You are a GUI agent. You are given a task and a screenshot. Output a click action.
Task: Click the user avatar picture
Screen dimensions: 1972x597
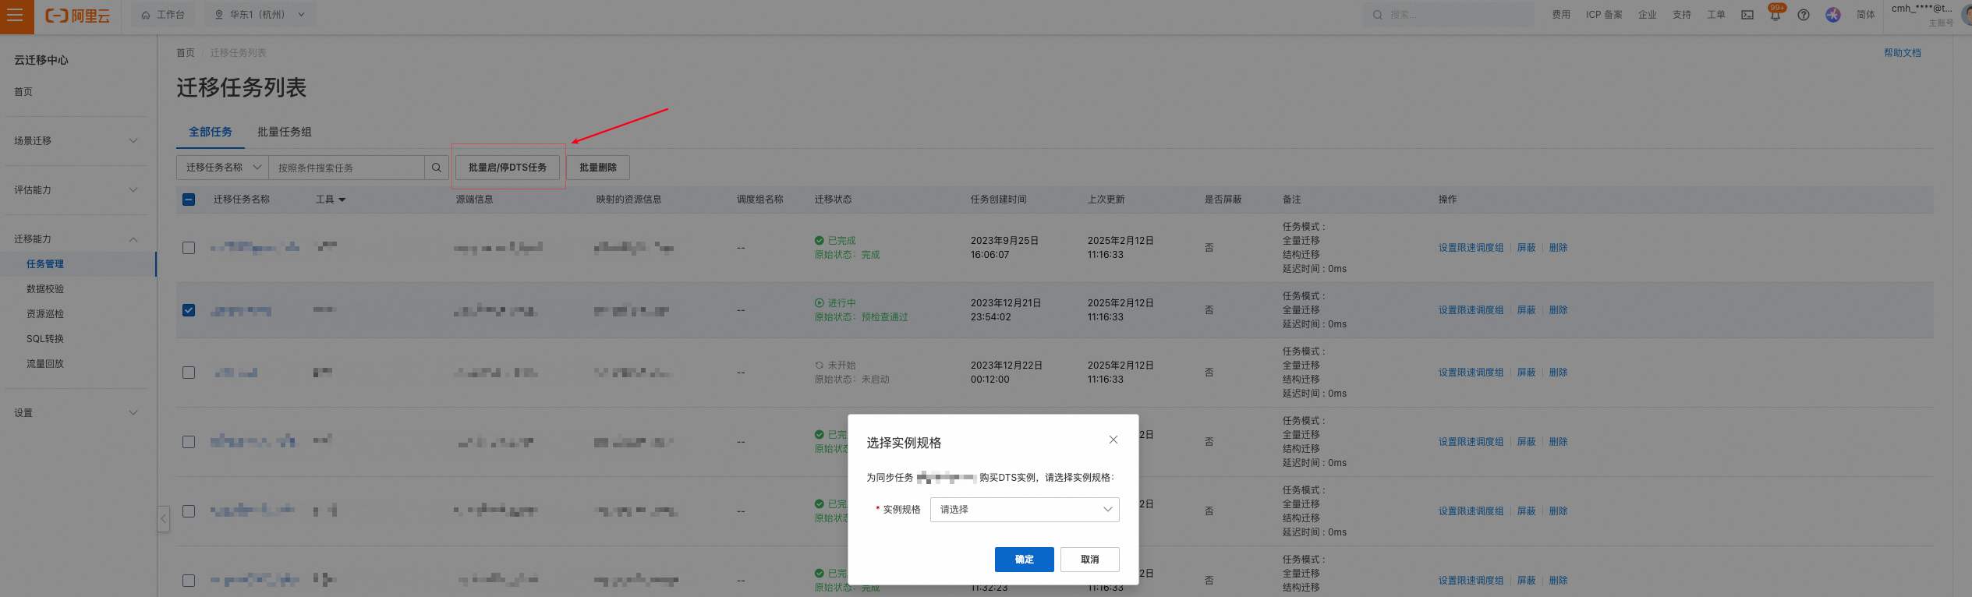(1966, 15)
